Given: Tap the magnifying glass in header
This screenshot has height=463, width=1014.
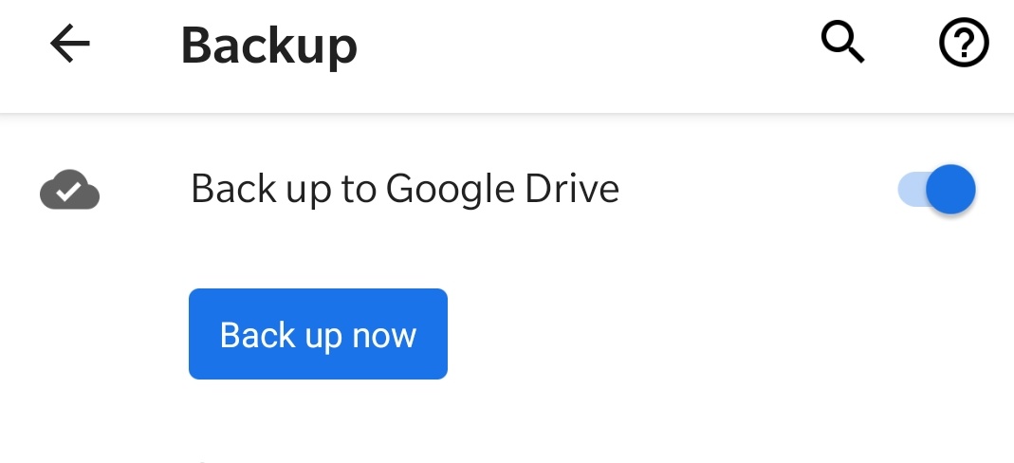Looking at the screenshot, I should (842, 43).
